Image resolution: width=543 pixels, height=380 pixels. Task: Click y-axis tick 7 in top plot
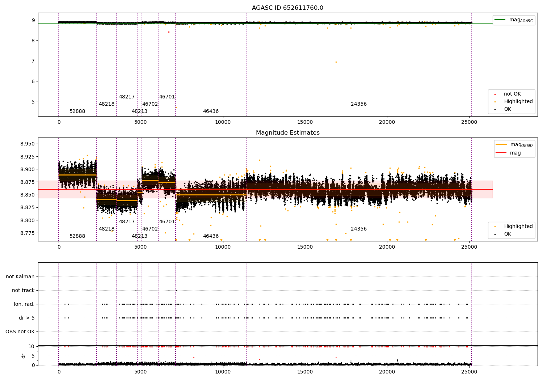click(x=33, y=61)
